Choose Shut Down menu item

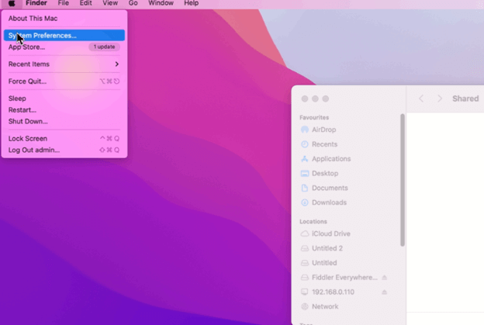click(x=64, y=121)
